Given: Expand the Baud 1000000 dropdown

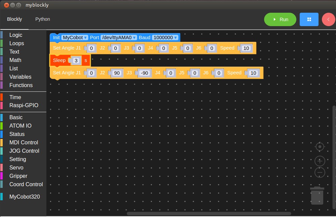Looking at the screenshot, I should point(165,38).
